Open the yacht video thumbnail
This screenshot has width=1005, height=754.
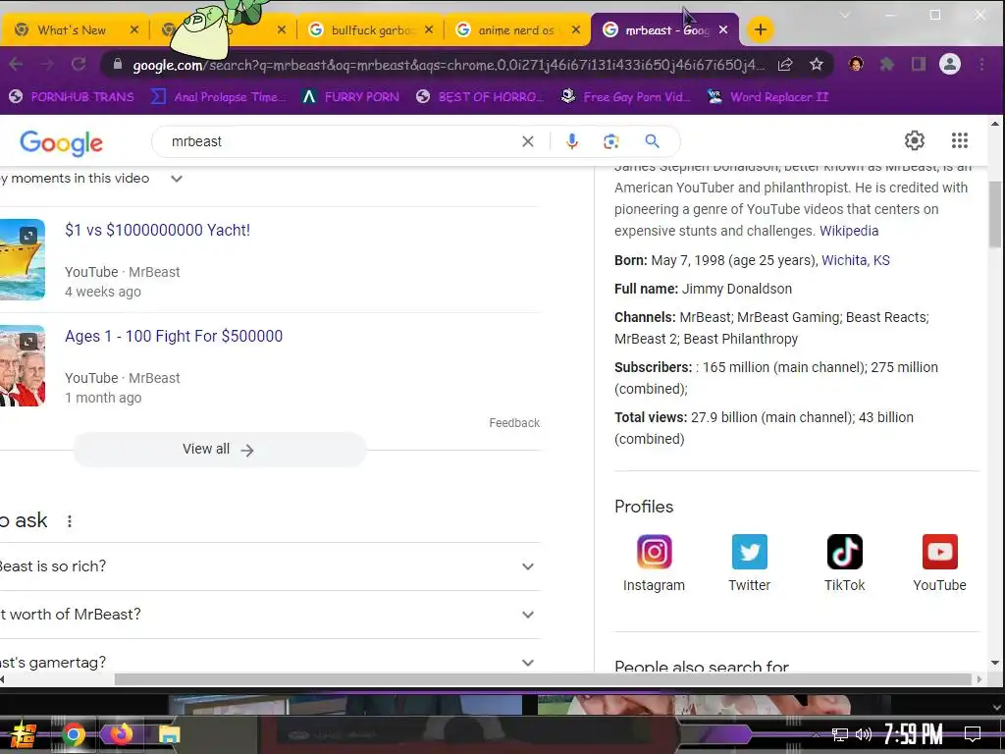click(23, 259)
